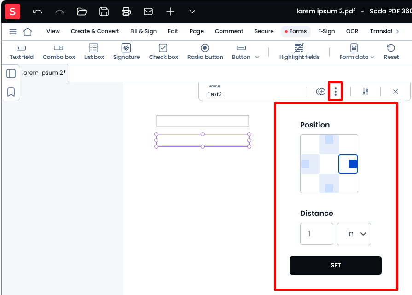
Task: Open the E-Sign tab
Action: pyautogui.click(x=326, y=31)
